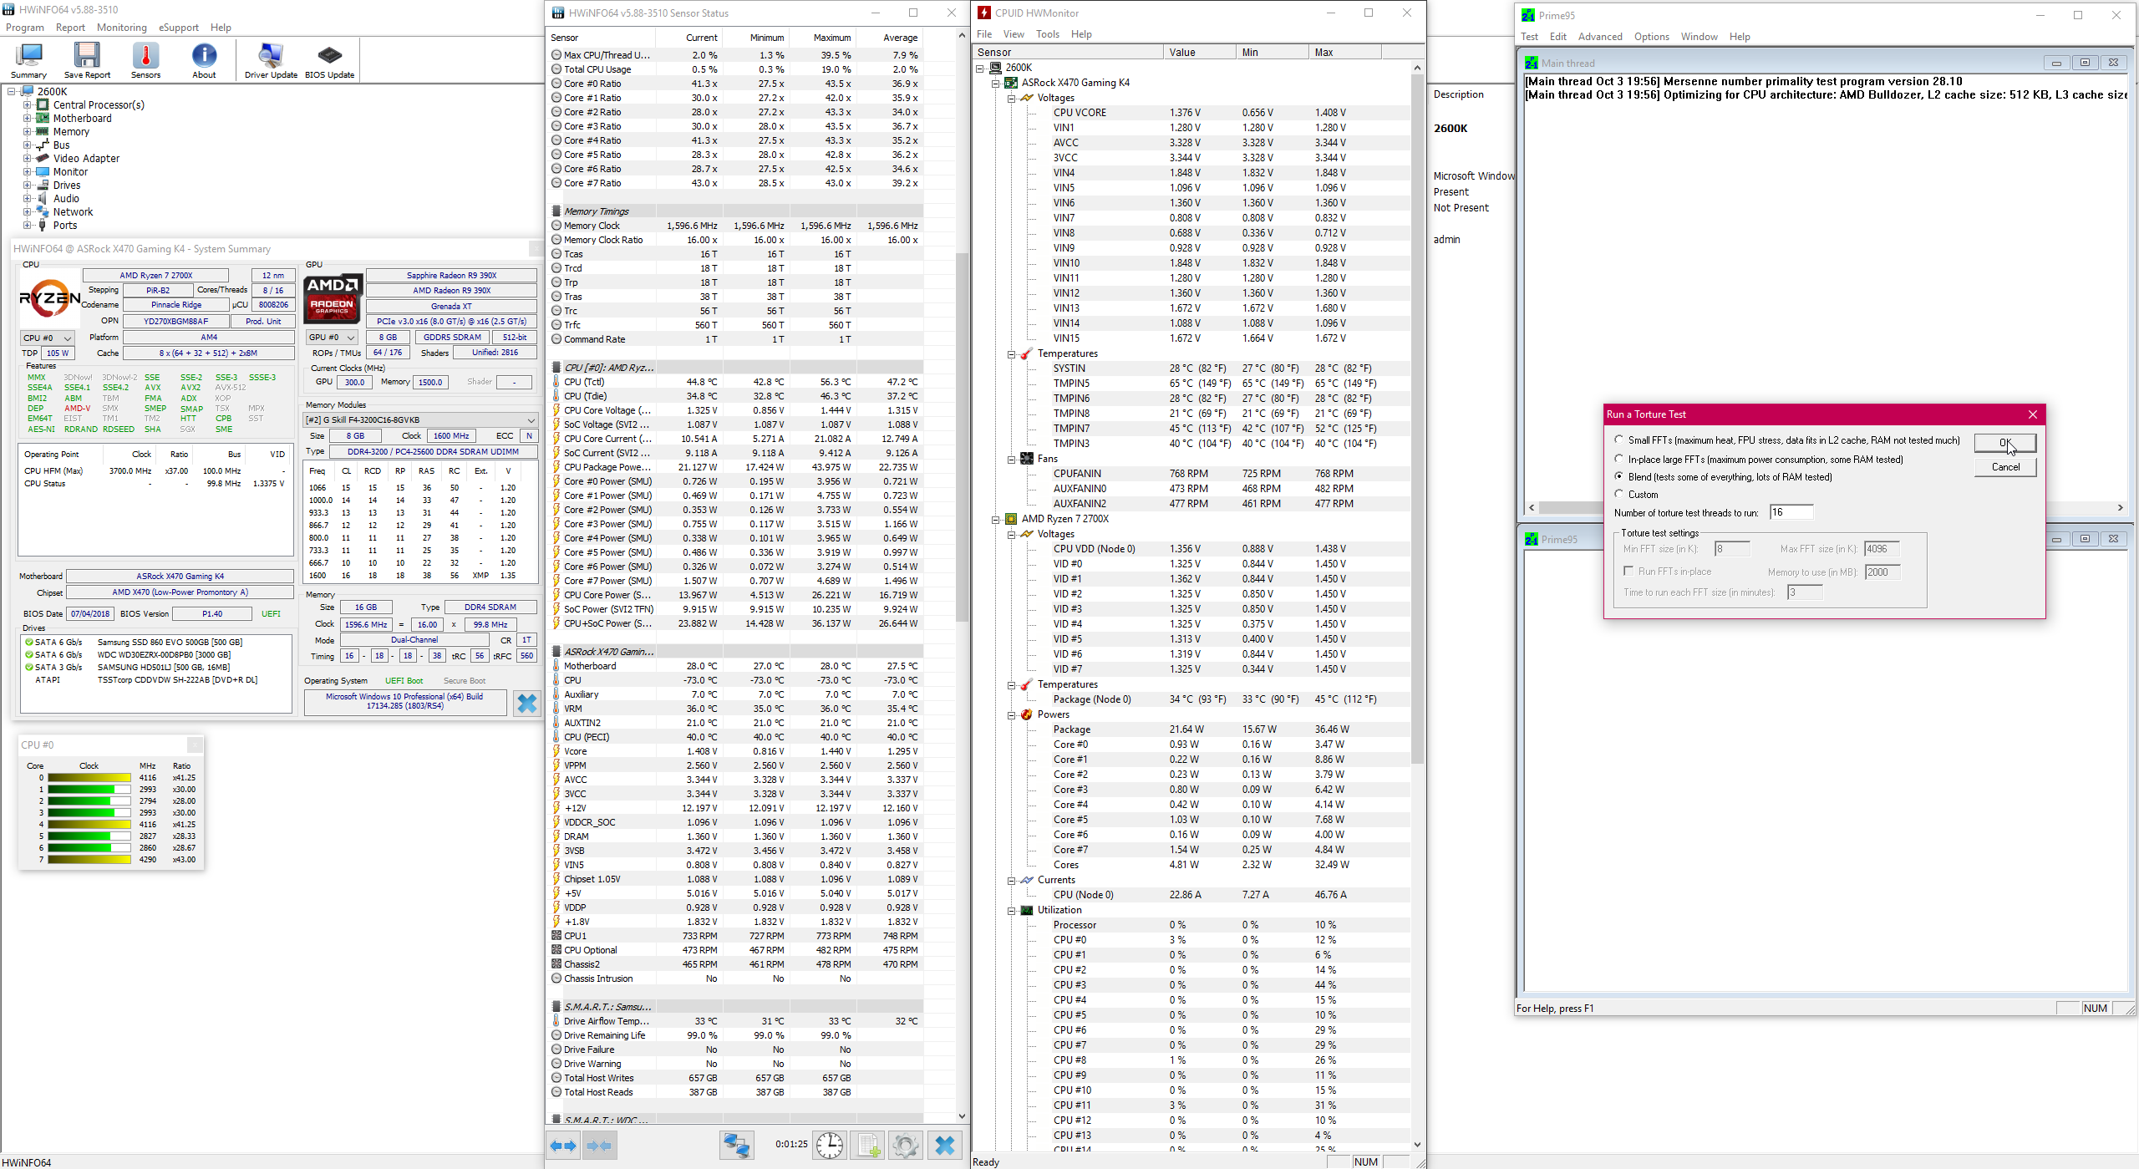This screenshot has height=1169, width=2139.
Task: Open sensor settings gear icon
Action: (x=905, y=1145)
